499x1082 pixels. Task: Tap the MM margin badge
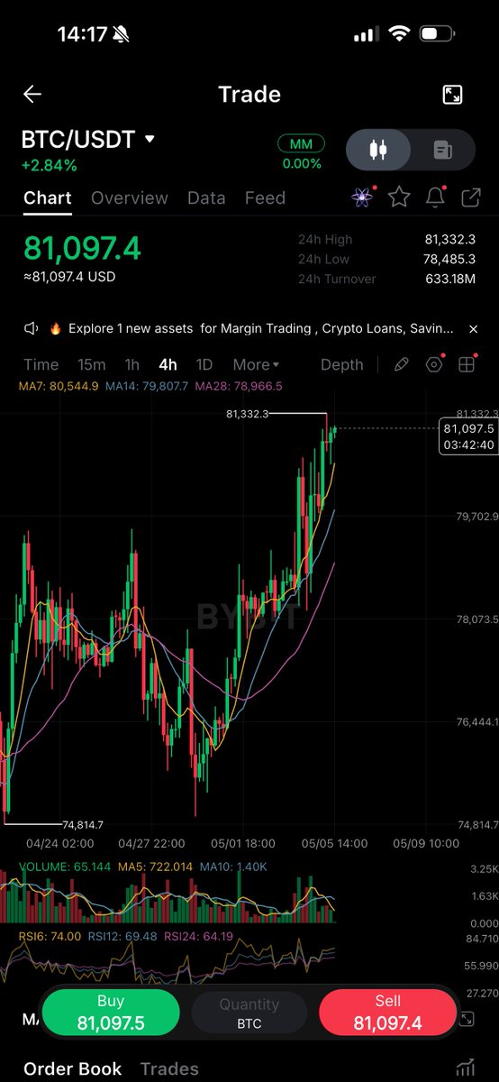(x=301, y=144)
